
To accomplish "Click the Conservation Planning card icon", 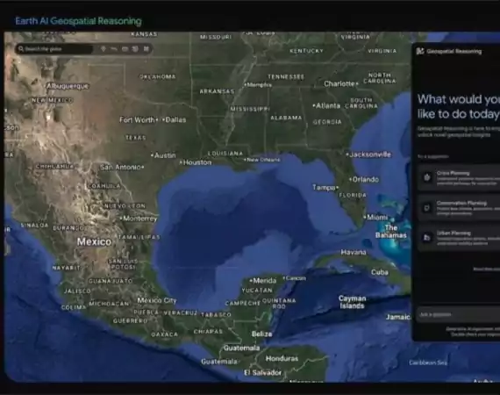I will click(x=427, y=208).
